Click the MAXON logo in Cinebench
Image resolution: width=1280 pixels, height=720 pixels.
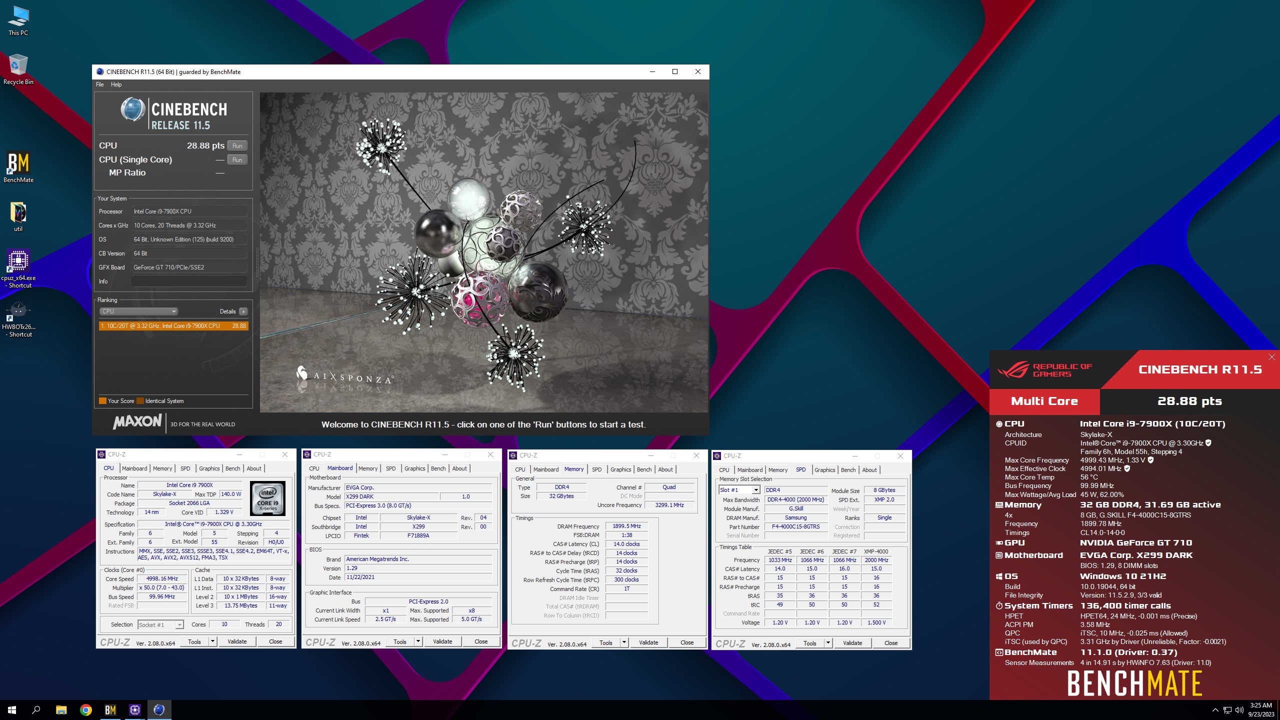(137, 422)
